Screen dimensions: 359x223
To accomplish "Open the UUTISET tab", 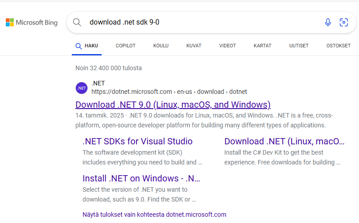I will tap(299, 46).
